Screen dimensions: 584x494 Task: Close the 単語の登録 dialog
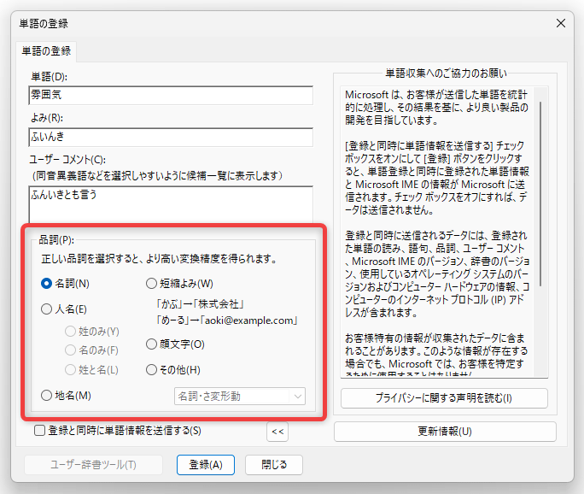tap(561, 23)
